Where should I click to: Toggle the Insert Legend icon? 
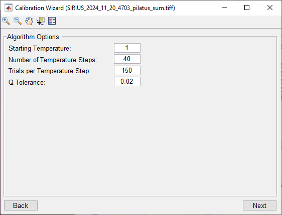(x=52, y=21)
